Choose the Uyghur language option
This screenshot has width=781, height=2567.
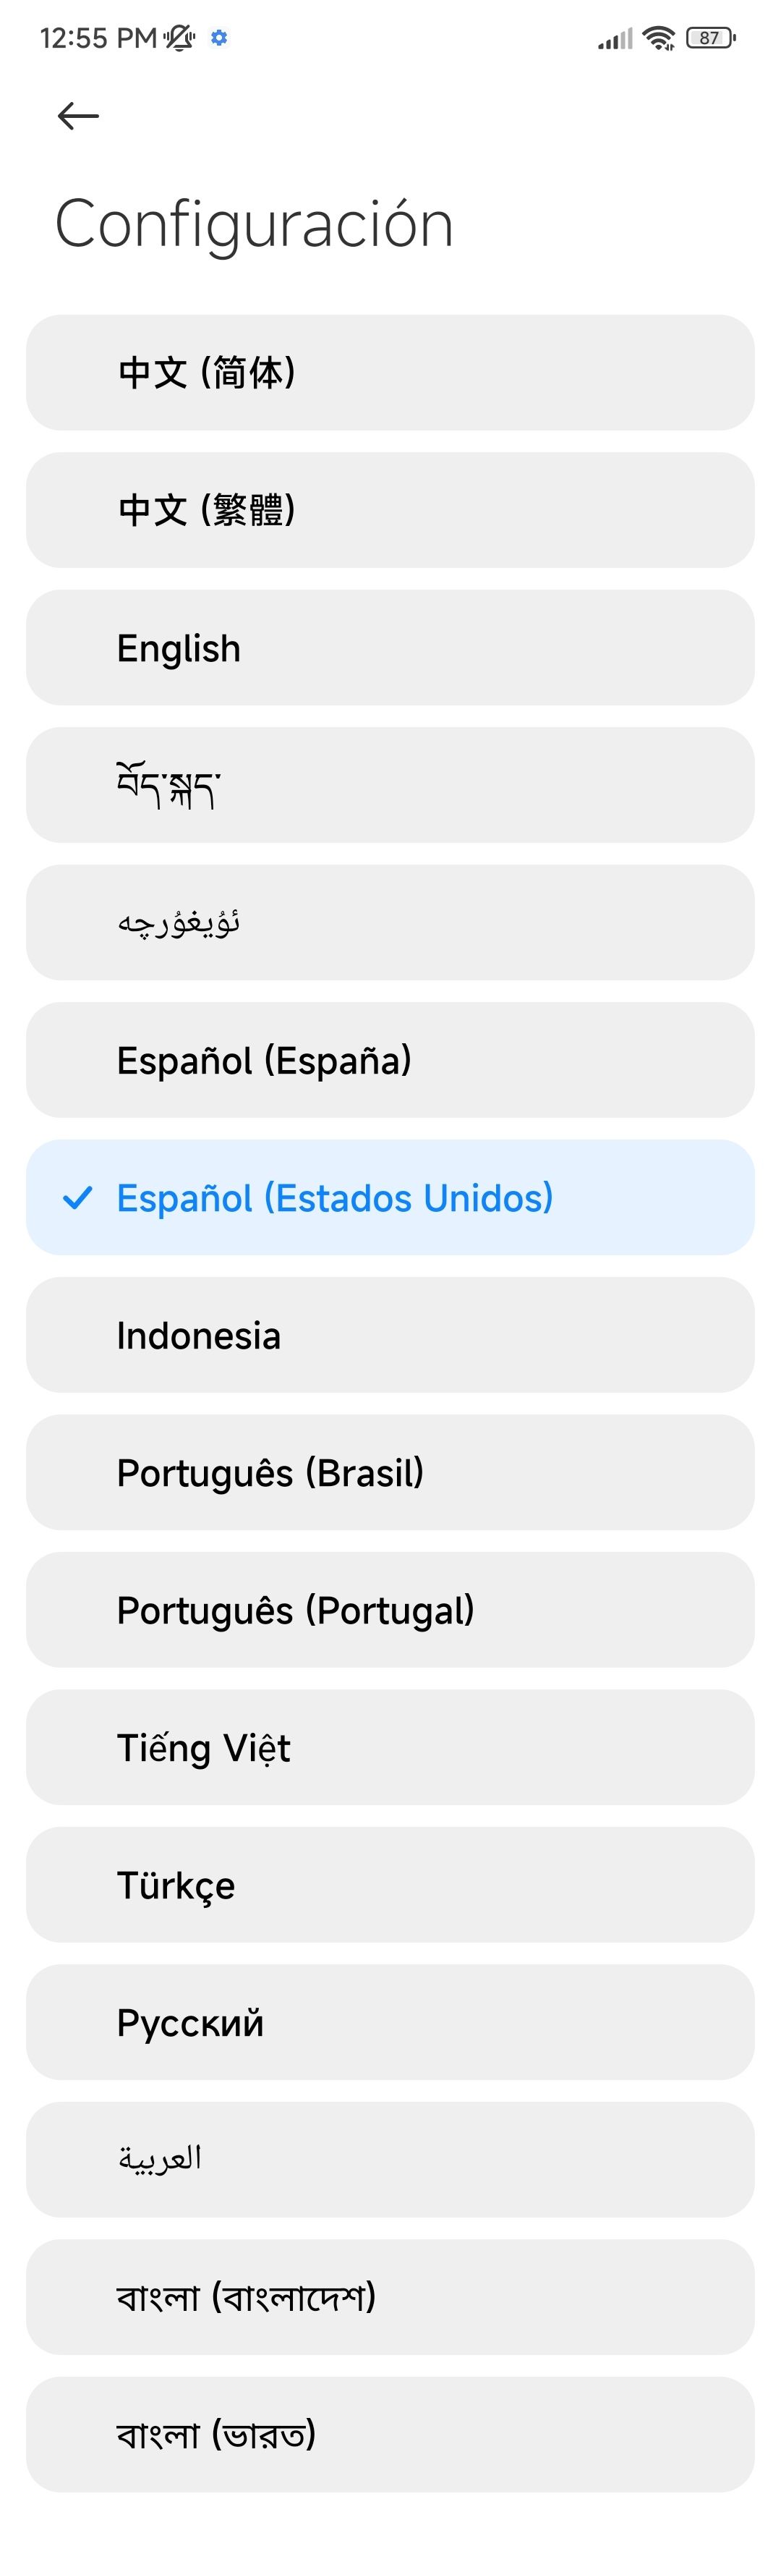coord(390,922)
